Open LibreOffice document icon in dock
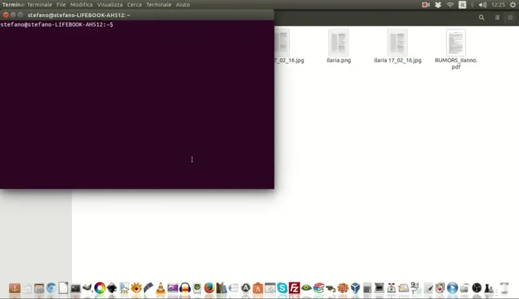The image size is (519, 299). (63, 288)
